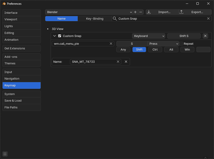The width and height of the screenshot is (214, 159).
Task: Select the Keymap tab
Action: coord(22,86)
